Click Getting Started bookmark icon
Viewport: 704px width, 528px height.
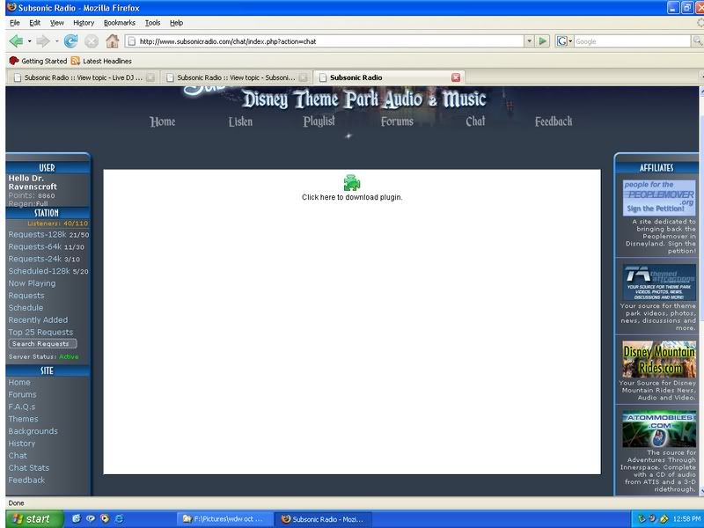coord(14,61)
